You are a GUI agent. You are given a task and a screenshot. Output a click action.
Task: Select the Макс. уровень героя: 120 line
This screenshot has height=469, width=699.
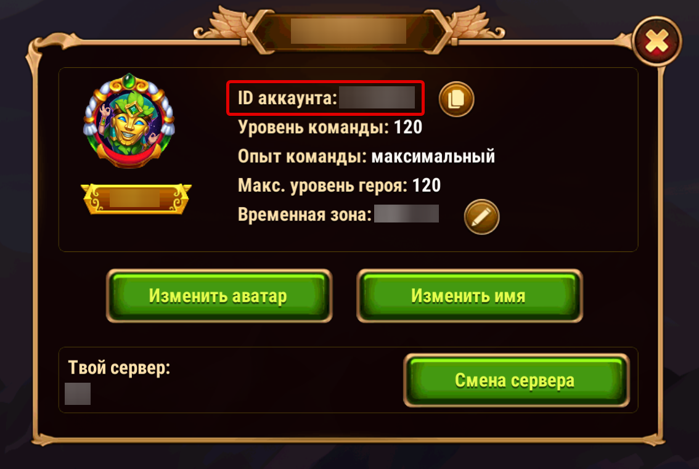[339, 186]
